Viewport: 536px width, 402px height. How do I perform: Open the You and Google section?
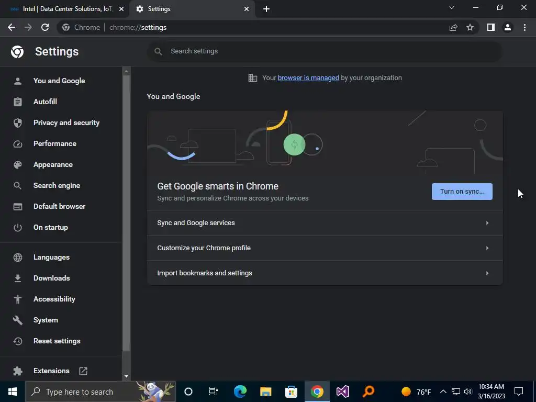[59, 81]
